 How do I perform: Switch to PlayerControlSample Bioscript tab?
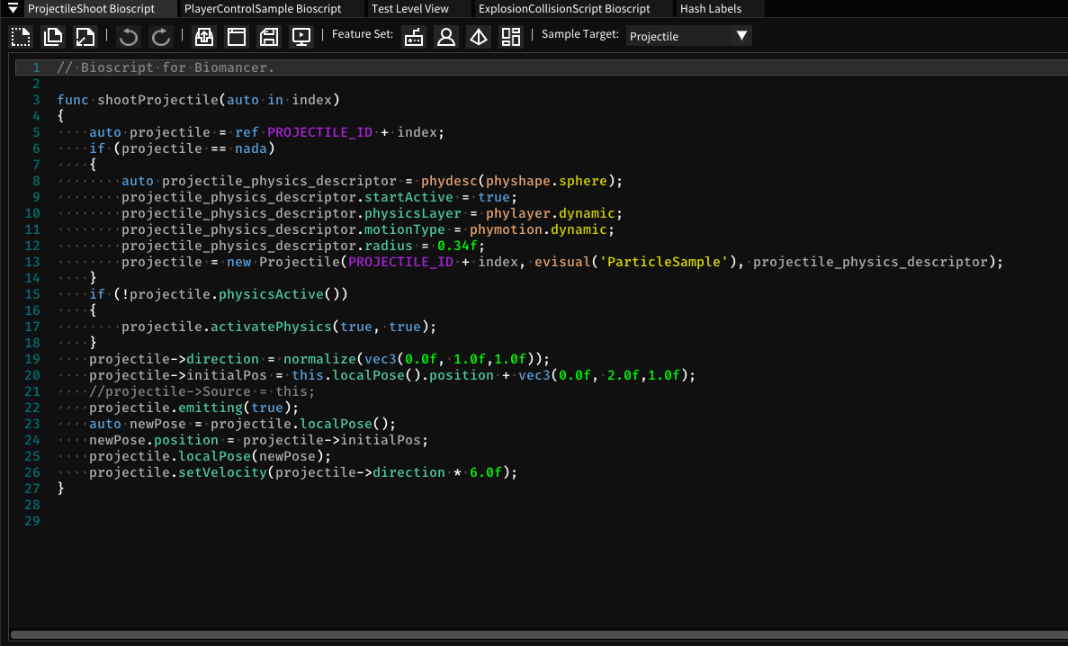[263, 8]
